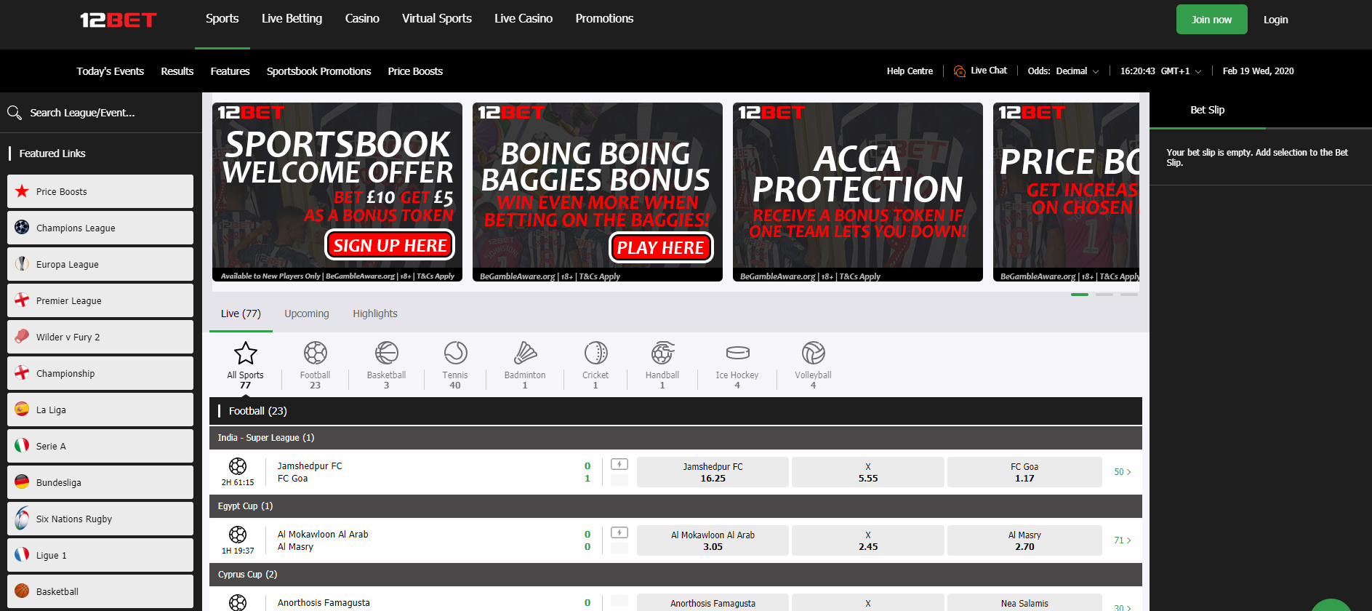
Task: Toggle live stream icon for Jamshedpur match
Action: [x=619, y=464]
